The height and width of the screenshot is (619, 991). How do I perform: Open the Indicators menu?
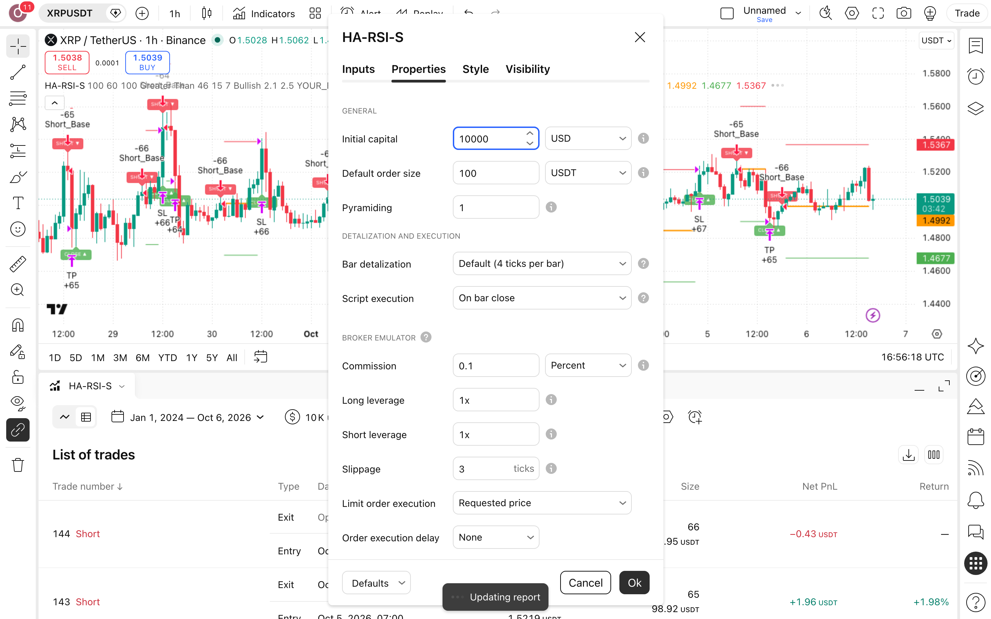pos(264,13)
